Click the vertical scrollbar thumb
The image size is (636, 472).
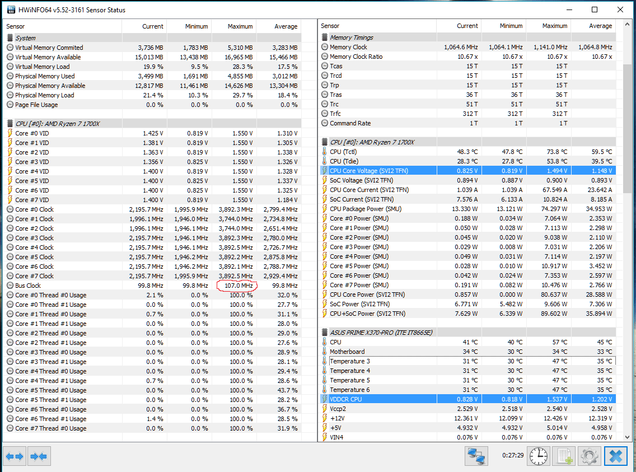click(627, 128)
